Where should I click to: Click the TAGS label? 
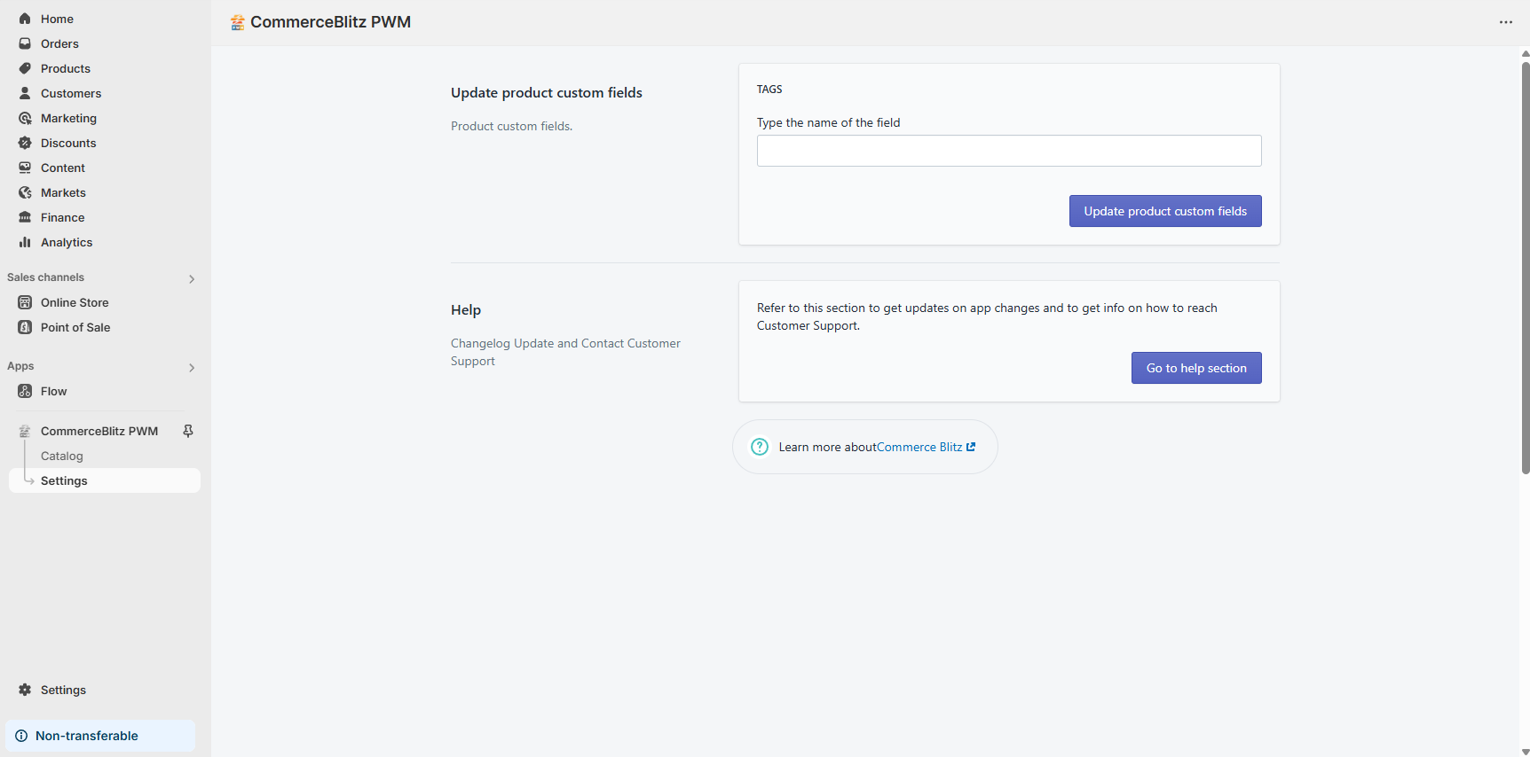769,90
